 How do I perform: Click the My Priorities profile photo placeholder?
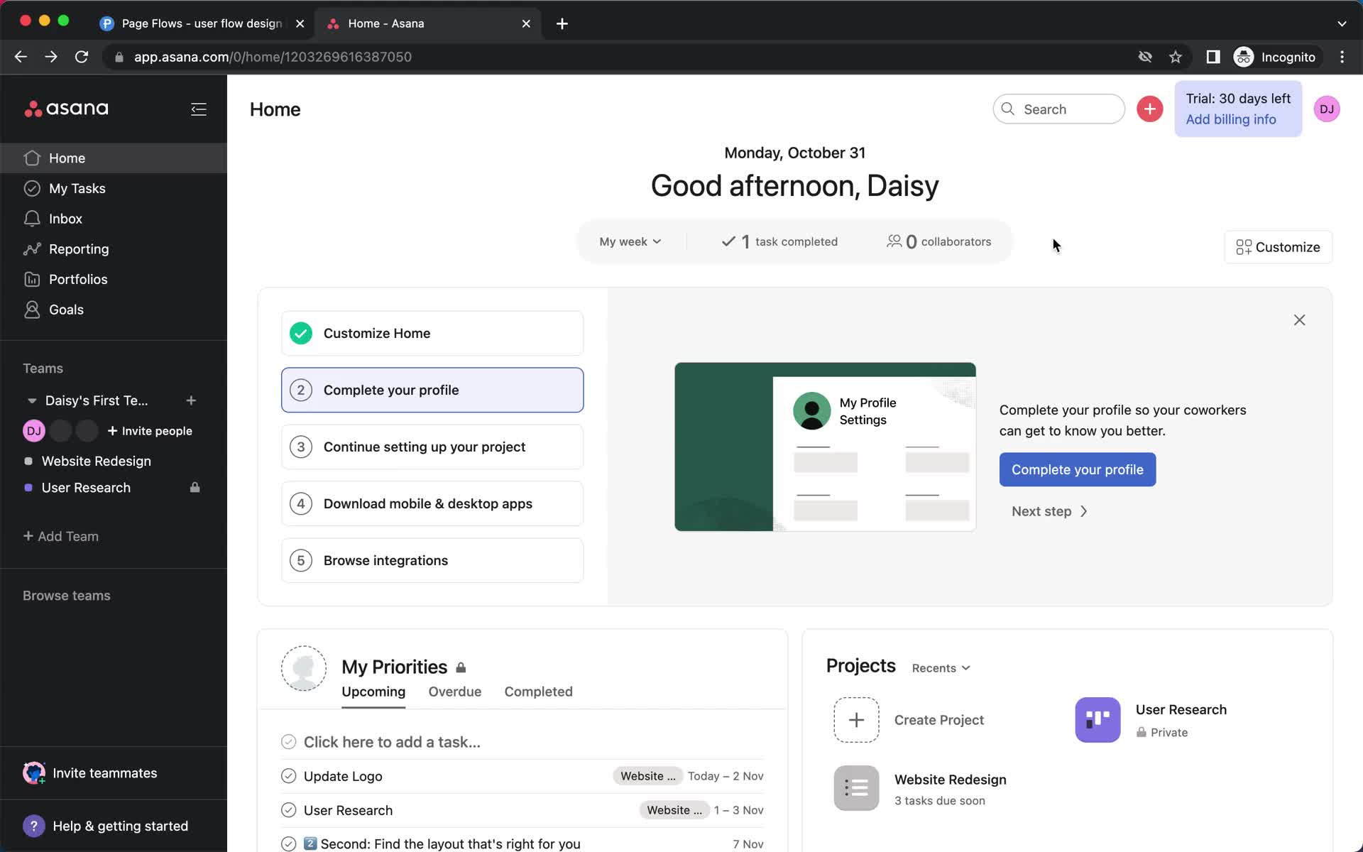tap(304, 668)
